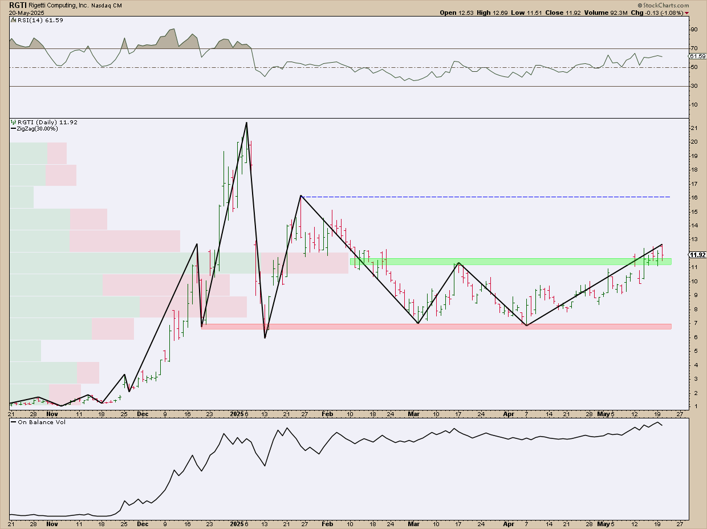Image resolution: width=707 pixels, height=529 pixels.
Task: Click the 11.92 last-price tag on price axis
Action: (698, 255)
